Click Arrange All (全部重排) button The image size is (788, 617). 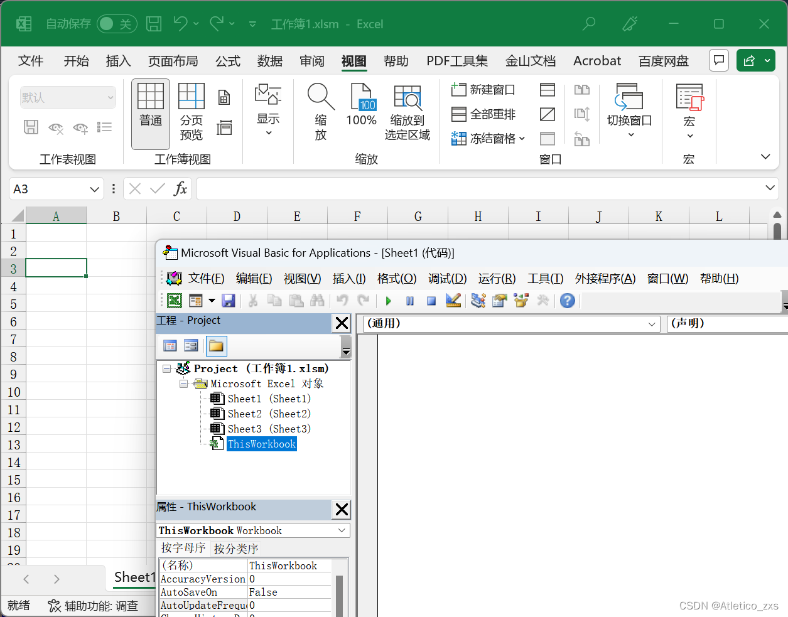[x=483, y=114]
